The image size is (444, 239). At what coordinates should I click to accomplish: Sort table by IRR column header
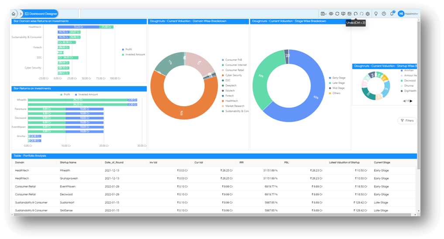241,163
